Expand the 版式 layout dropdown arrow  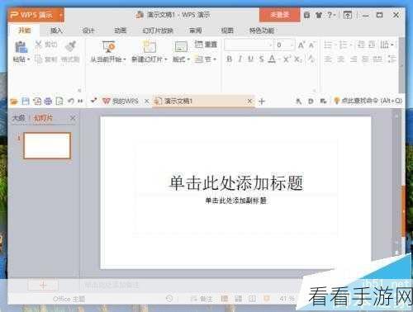click(188, 59)
